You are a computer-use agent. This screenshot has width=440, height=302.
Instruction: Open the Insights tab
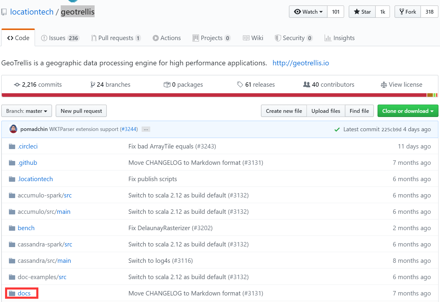(339, 38)
